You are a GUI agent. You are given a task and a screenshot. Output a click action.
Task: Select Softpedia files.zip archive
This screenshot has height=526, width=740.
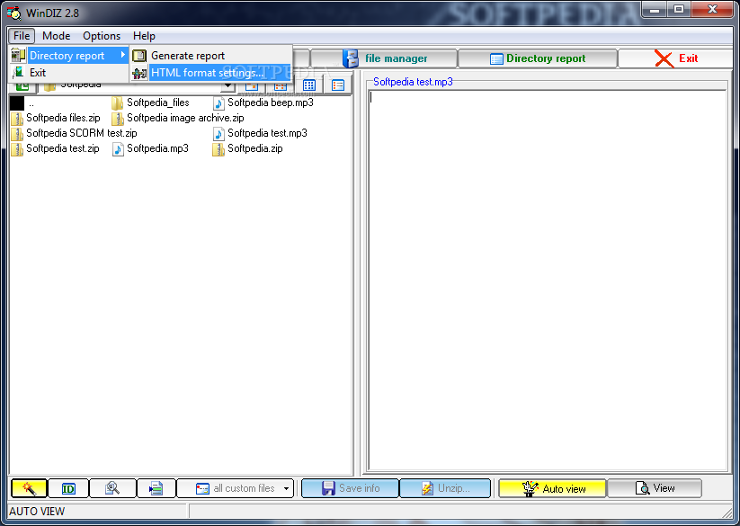[56, 118]
